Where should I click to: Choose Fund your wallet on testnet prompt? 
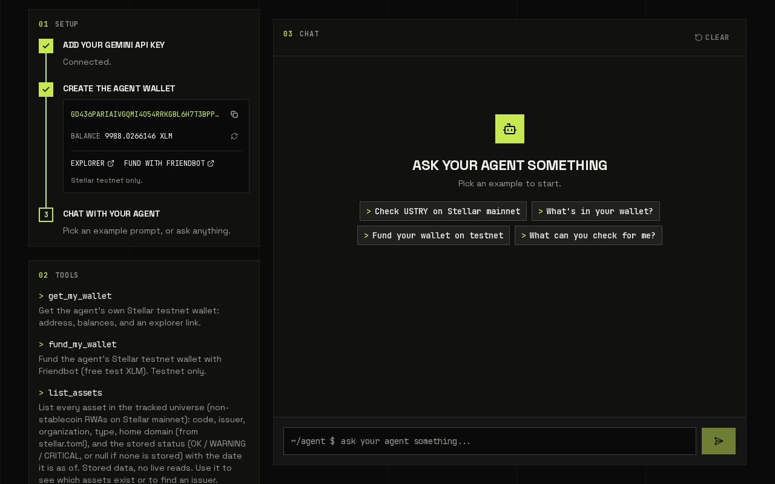[434, 235]
